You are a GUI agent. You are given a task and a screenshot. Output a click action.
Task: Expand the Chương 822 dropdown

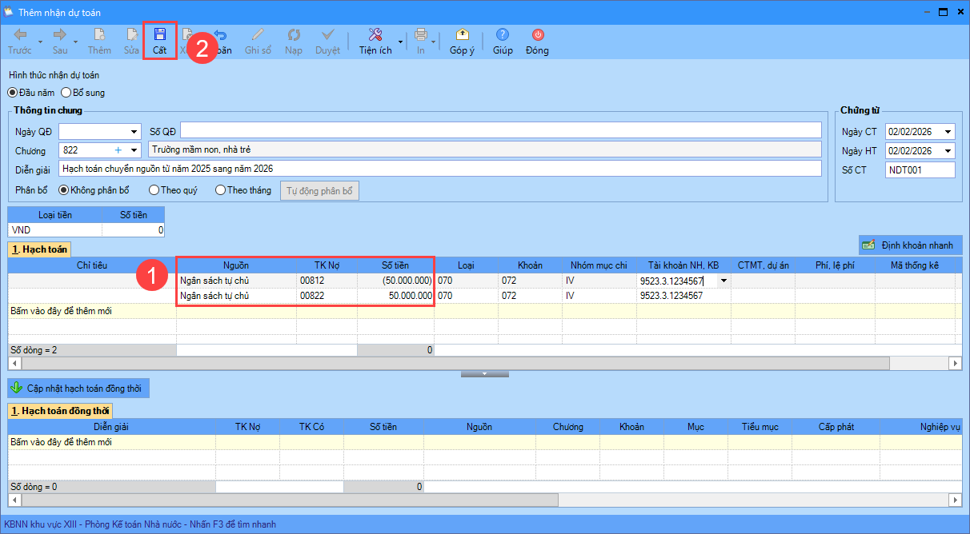tap(133, 150)
